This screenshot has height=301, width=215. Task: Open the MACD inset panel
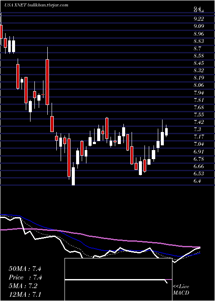pyautogui.click(x=118, y=279)
